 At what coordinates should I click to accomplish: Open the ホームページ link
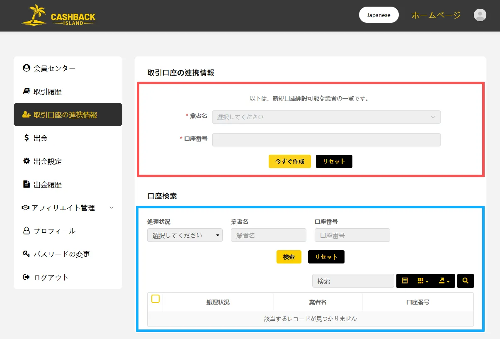(x=436, y=15)
